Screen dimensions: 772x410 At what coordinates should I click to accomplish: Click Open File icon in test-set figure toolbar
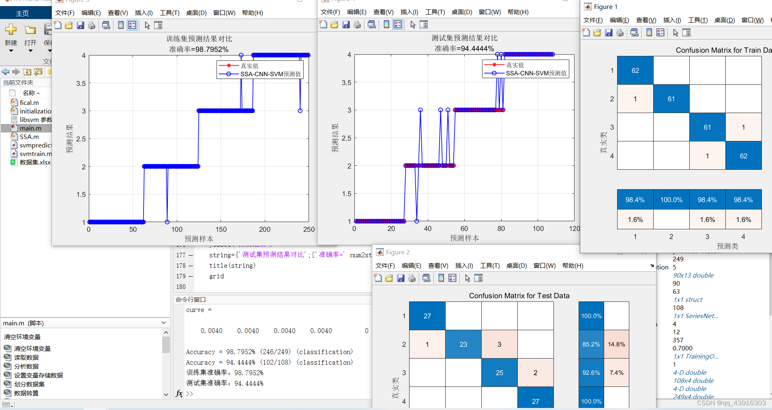[335, 24]
